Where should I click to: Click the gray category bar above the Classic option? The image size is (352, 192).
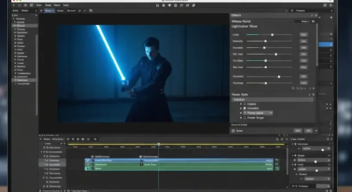click(272, 99)
